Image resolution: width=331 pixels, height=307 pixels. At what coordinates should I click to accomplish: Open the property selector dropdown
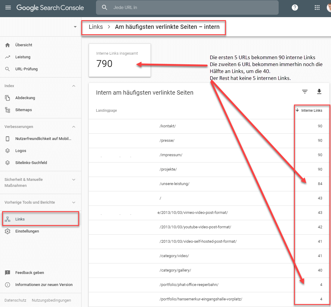(x=75, y=27)
